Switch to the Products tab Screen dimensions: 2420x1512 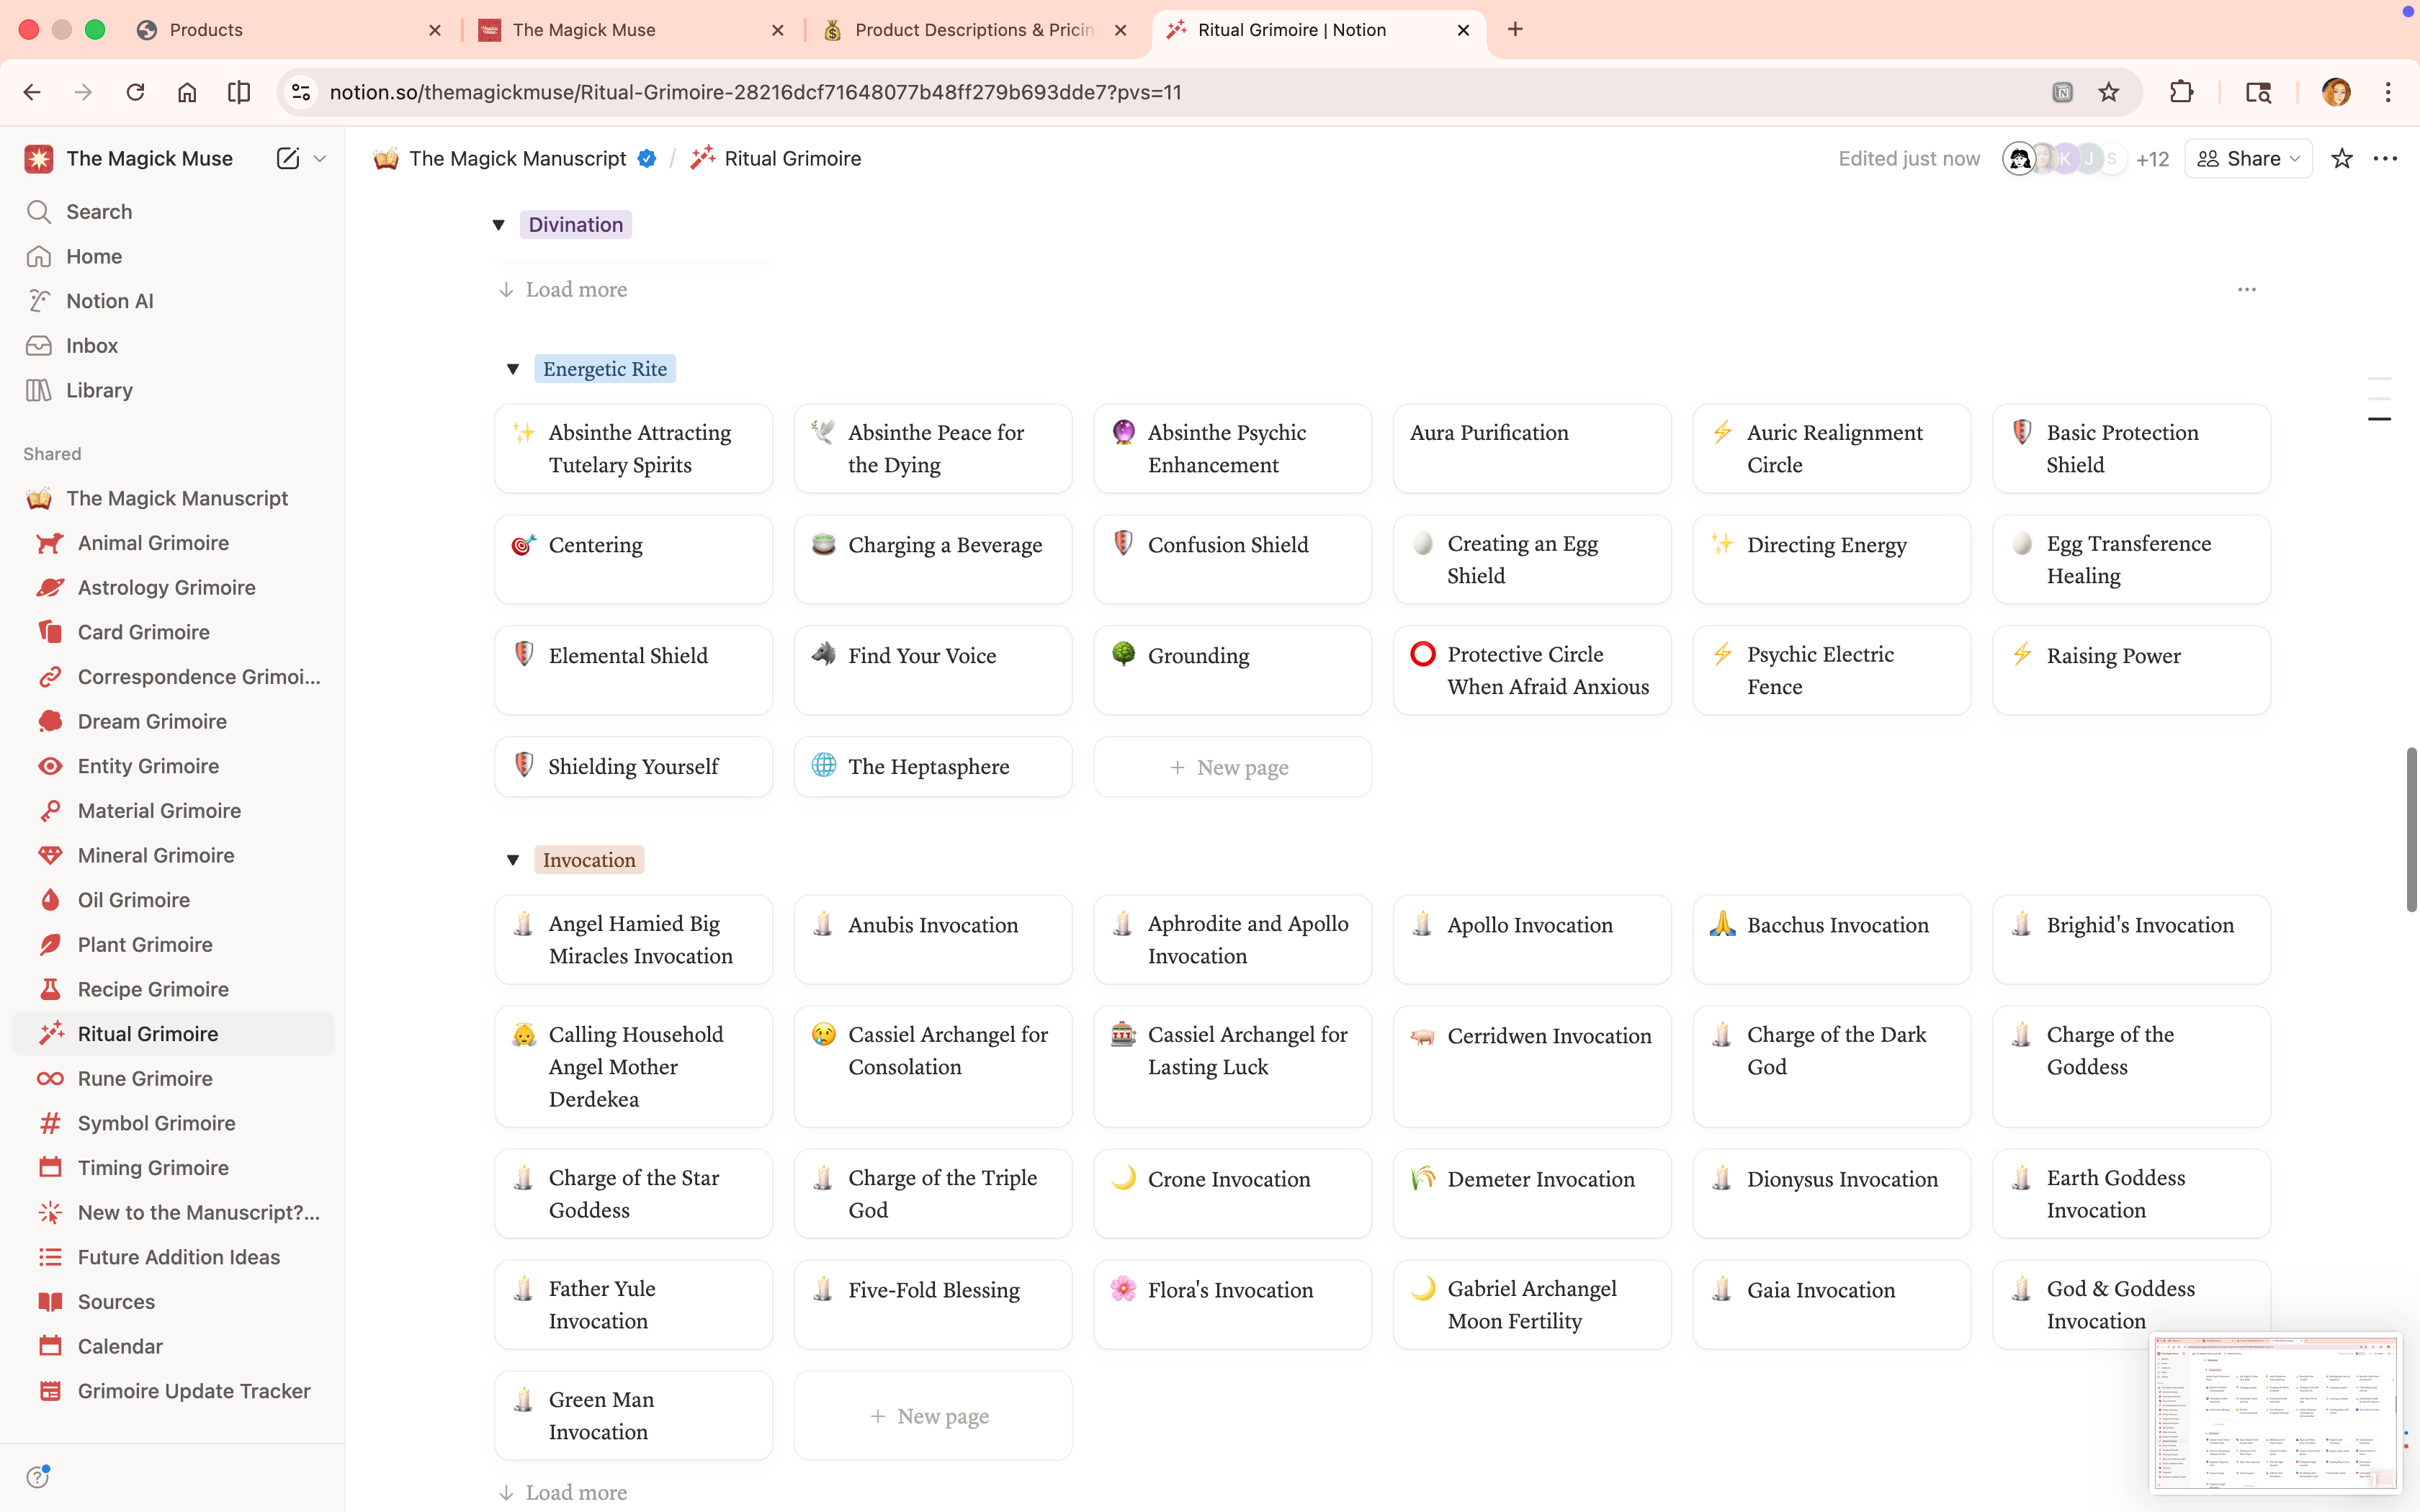(290, 30)
